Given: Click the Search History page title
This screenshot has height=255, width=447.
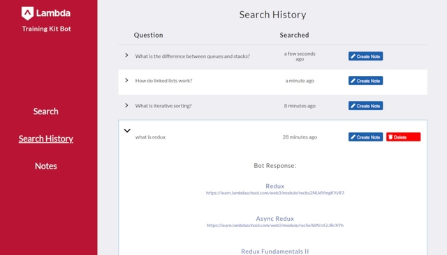Looking at the screenshot, I should pyautogui.click(x=272, y=15).
